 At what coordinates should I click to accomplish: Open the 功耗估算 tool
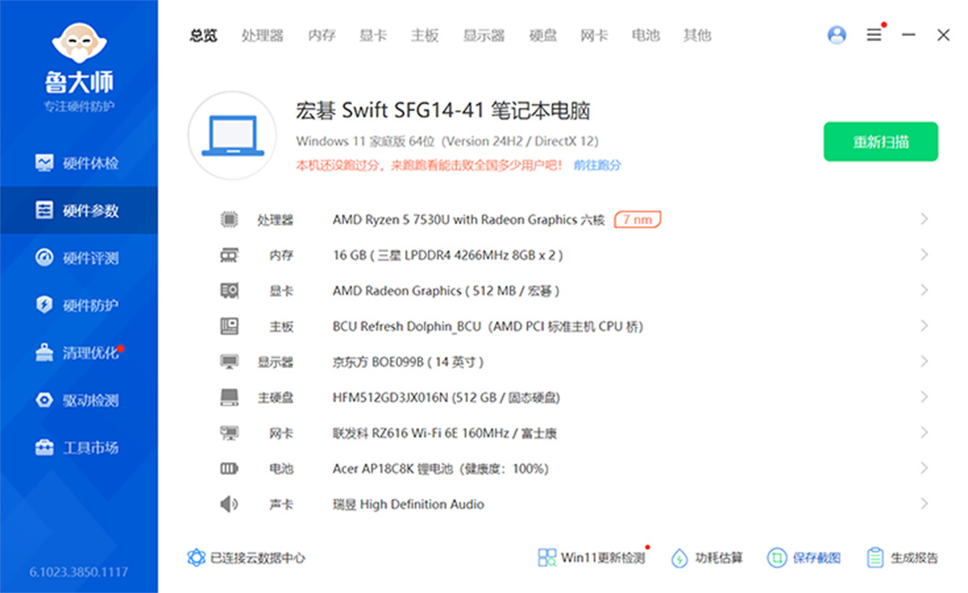[708, 558]
